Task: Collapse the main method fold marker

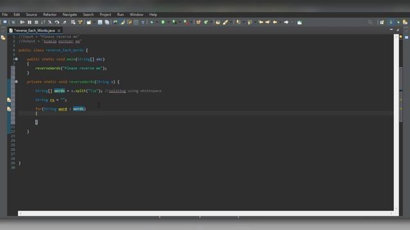Action: [17, 59]
